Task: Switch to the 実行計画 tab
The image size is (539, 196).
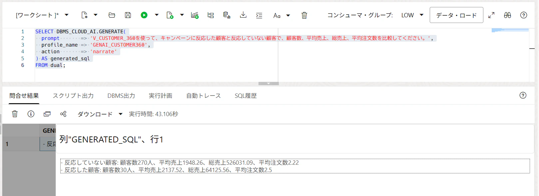Action: (x=161, y=96)
